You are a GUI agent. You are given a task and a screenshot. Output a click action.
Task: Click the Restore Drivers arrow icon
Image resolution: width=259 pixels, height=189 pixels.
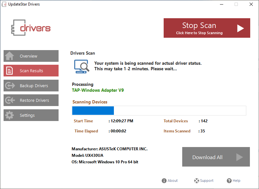tap(10, 100)
